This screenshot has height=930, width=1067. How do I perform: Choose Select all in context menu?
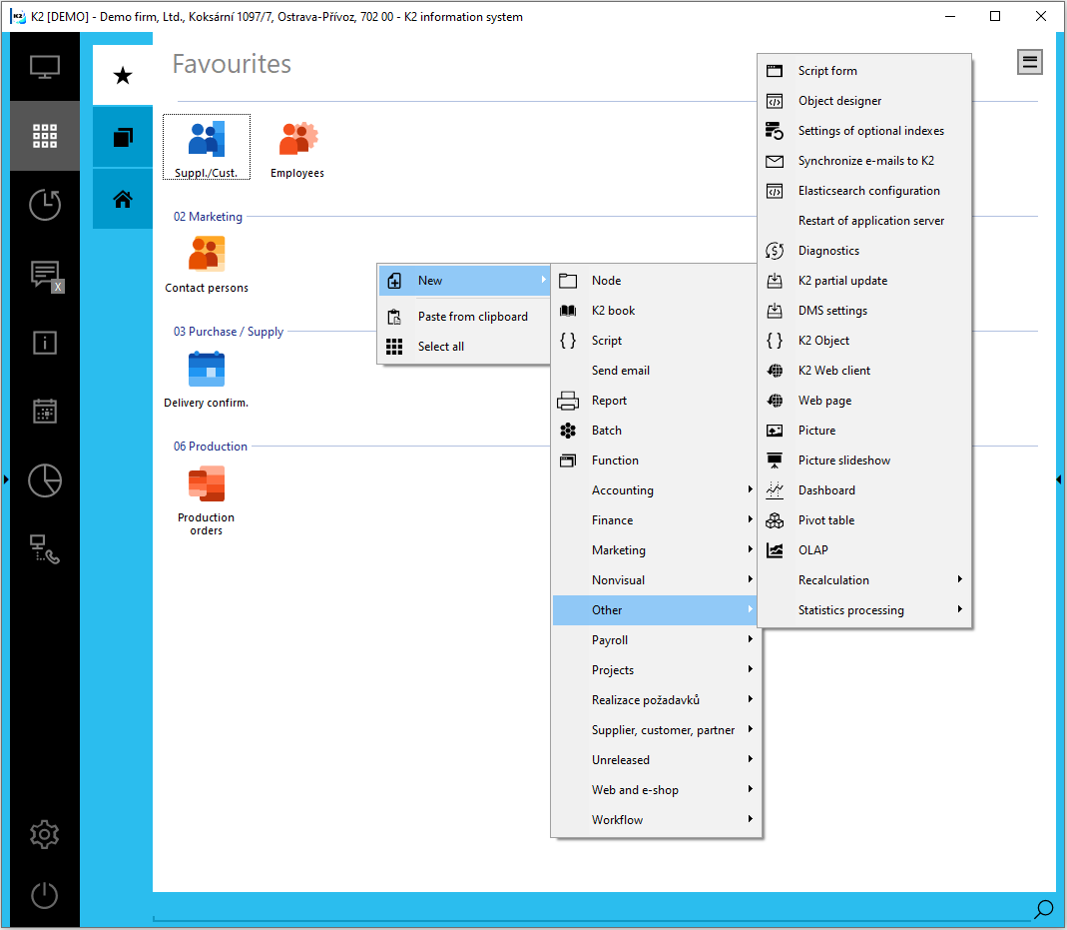pyautogui.click(x=464, y=347)
